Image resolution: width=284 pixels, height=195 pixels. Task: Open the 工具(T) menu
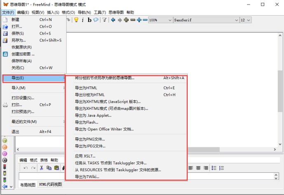pyautogui.click(x=100, y=12)
